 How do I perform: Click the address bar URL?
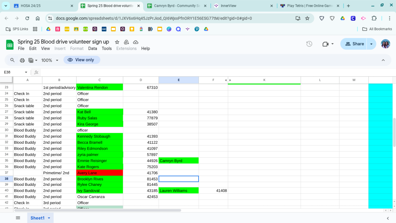point(154,18)
